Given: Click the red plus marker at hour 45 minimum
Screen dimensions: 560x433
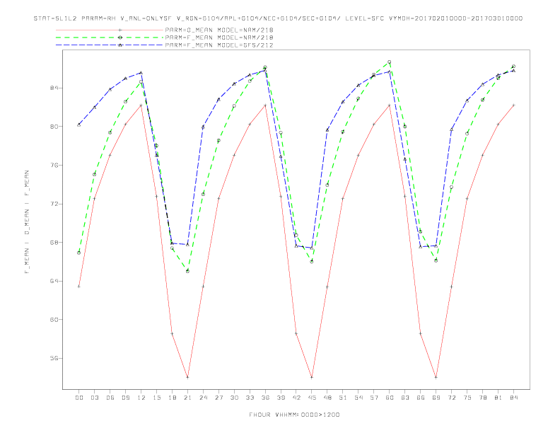Looking at the screenshot, I should (x=312, y=377).
